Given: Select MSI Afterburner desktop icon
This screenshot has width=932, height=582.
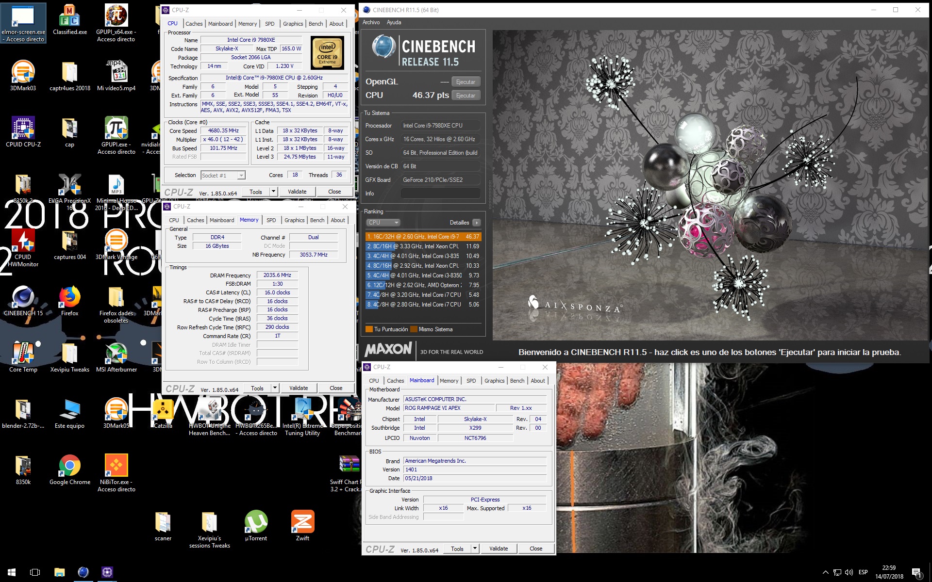Looking at the screenshot, I should pyautogui.click(x=116, y=357).
